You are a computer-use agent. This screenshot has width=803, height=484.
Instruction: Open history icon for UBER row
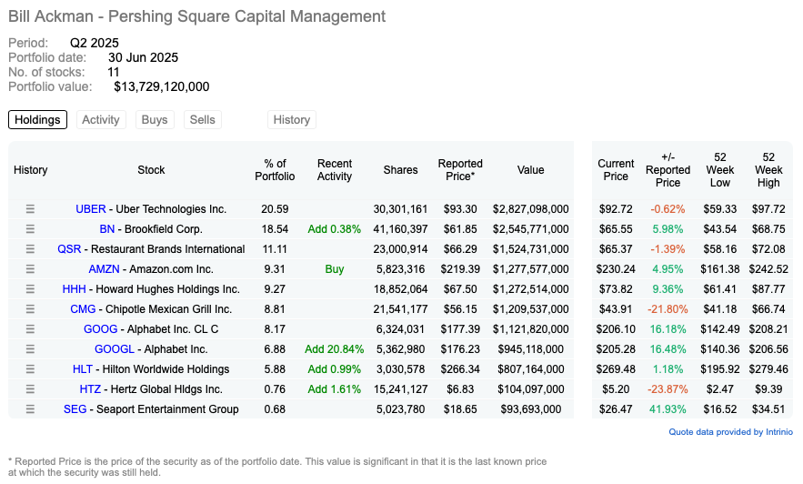(30, 209)
